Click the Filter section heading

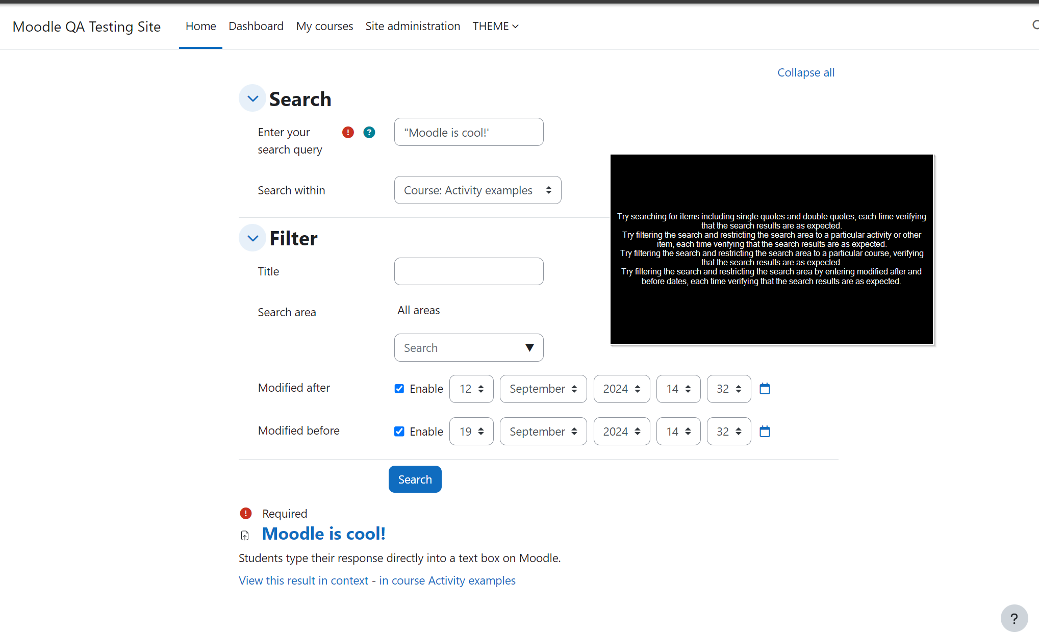[x=293, y=238]
